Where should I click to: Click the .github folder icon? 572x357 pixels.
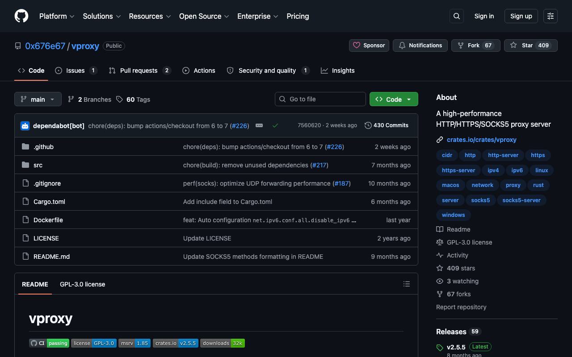coord(25,147)
